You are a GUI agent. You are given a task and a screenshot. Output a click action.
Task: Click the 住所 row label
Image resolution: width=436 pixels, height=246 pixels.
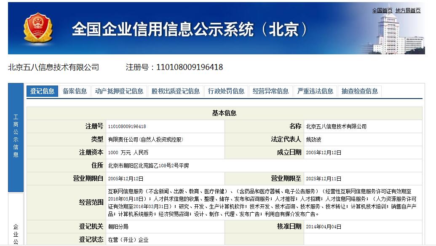97,166
